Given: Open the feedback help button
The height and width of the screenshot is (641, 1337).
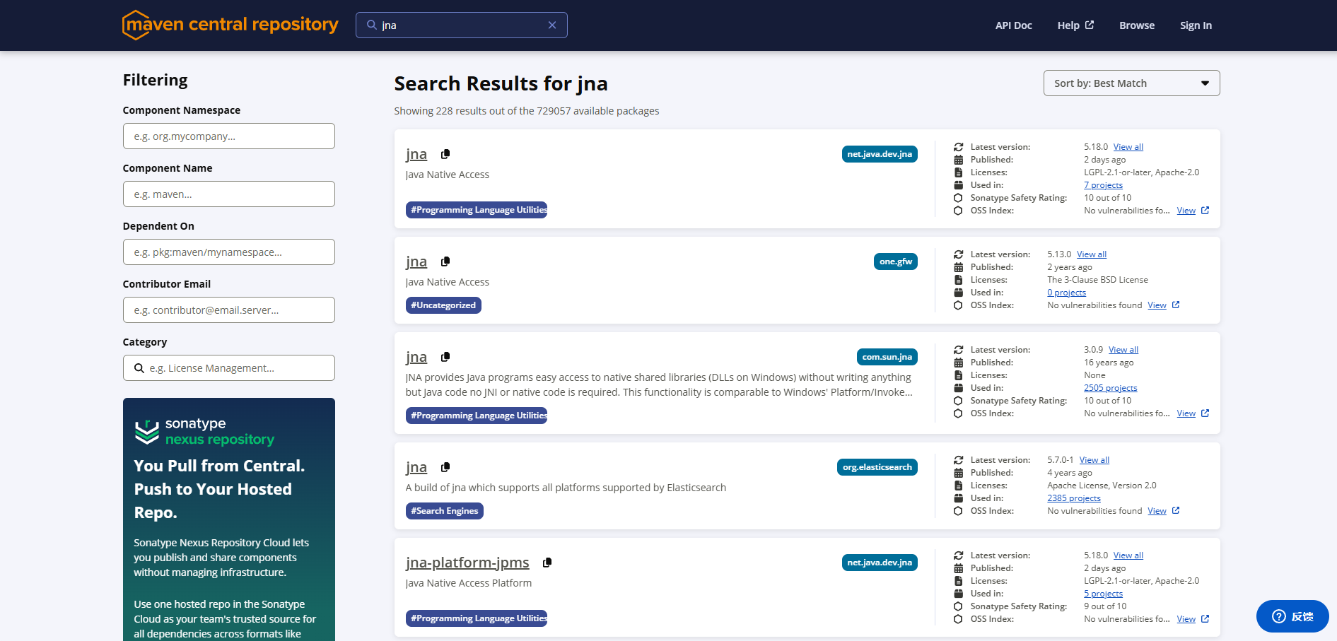Looking at the screenshot, I should pos(1292,616).
